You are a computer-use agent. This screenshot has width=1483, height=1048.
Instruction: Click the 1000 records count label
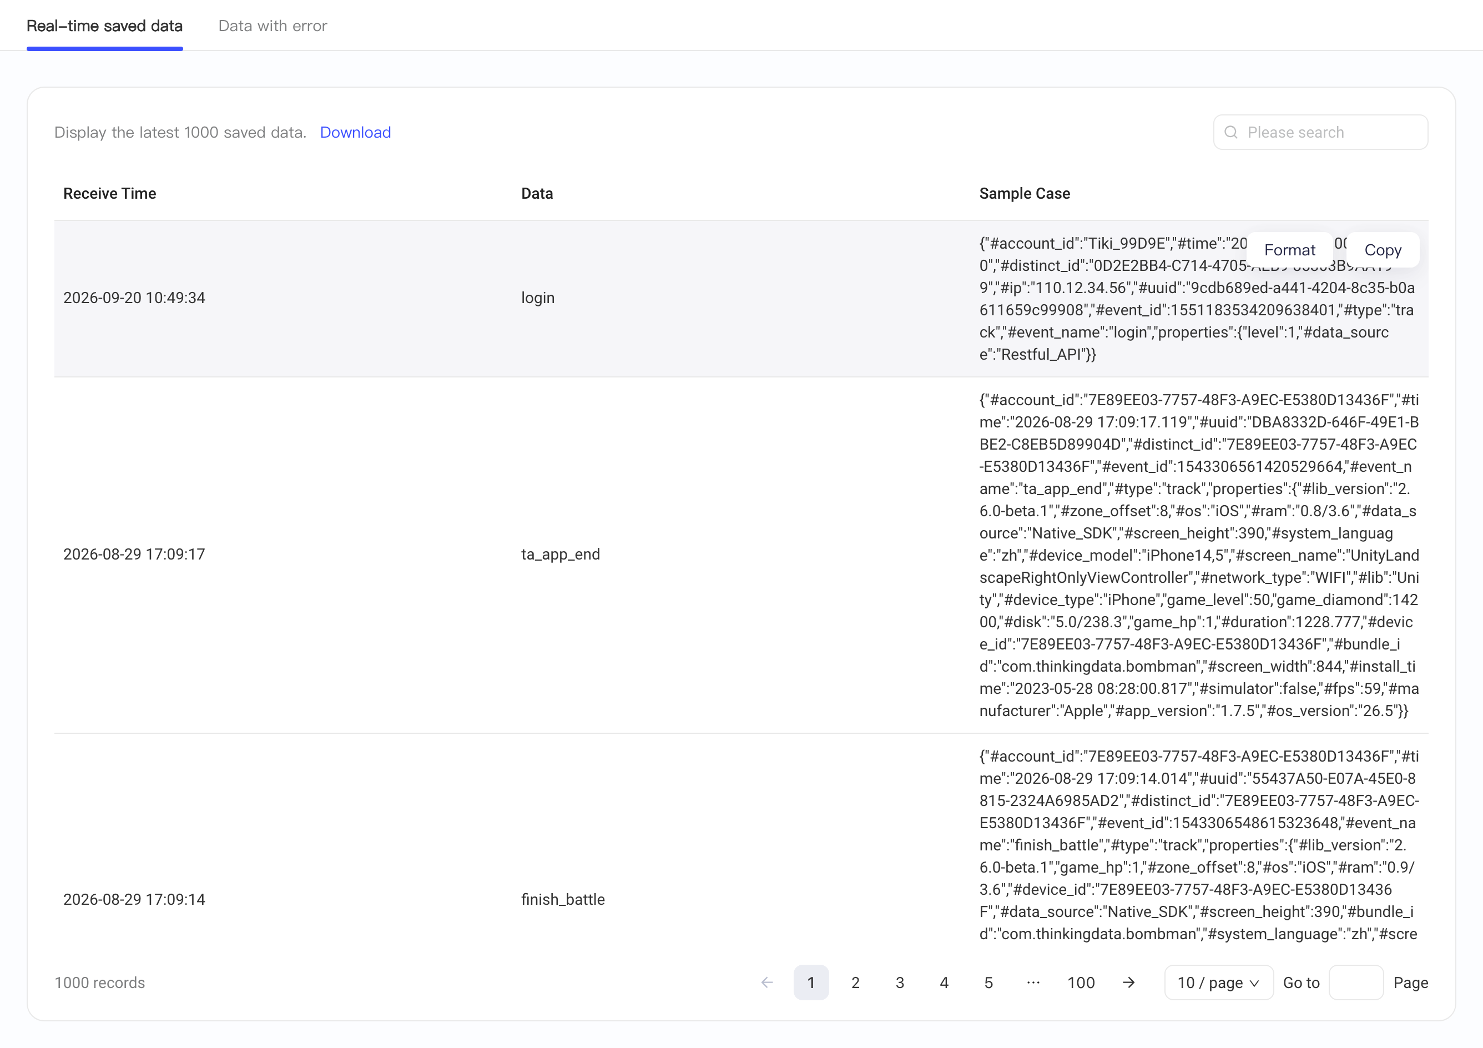(99, 982)
